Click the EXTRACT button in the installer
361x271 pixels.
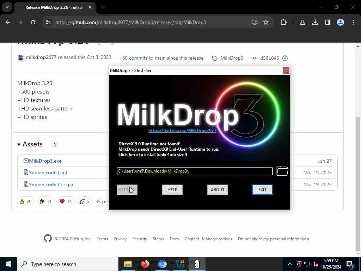pyautogui.click(x=127, y=189)
